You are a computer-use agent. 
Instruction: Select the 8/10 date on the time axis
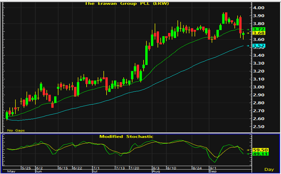[171, 168]
